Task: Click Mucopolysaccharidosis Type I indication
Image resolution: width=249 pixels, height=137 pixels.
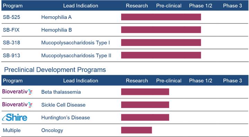Action: pos(76,43)
